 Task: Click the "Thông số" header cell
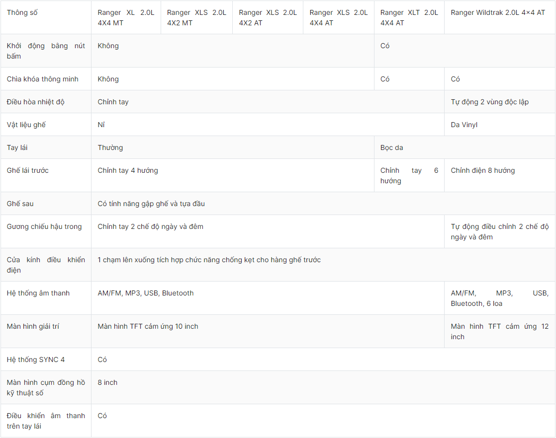(x=22, y=13)
